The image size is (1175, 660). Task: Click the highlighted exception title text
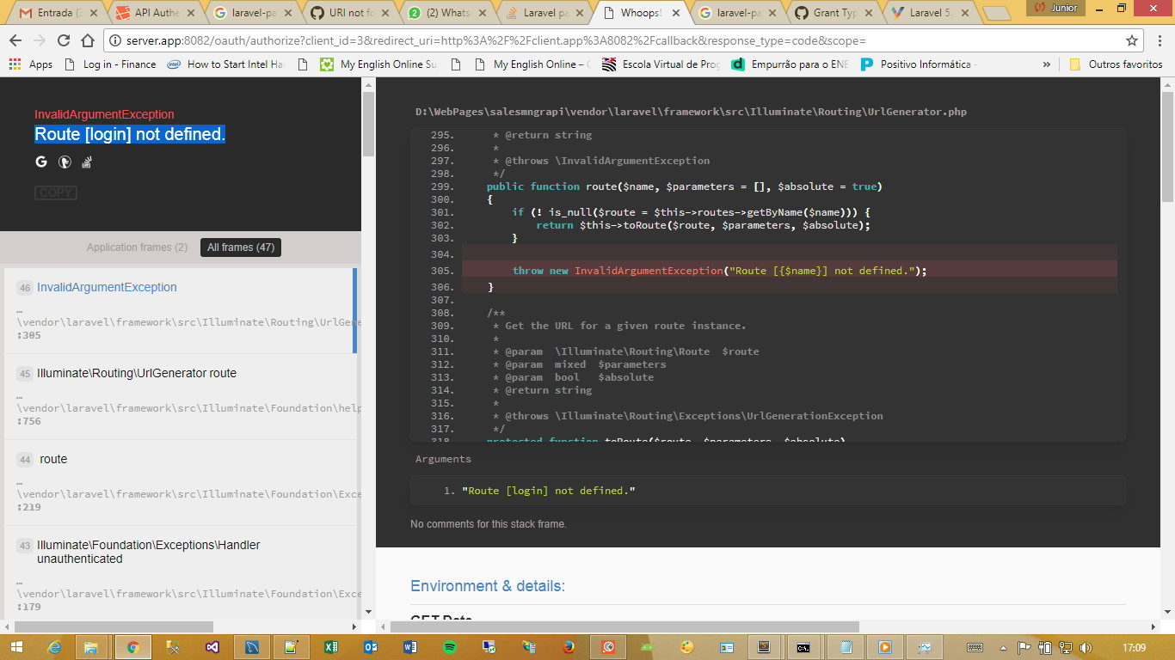130,134
